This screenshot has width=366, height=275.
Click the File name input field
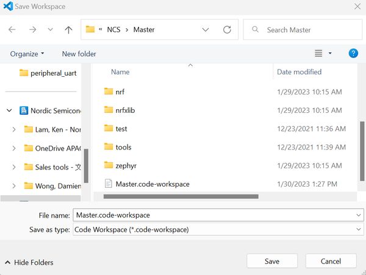212,215
